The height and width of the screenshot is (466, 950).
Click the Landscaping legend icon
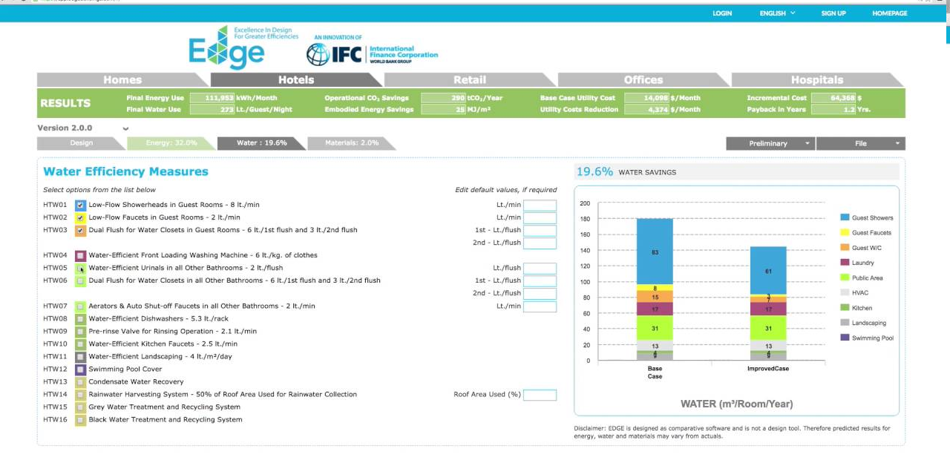pyautogui.click(x=845, y=323)
